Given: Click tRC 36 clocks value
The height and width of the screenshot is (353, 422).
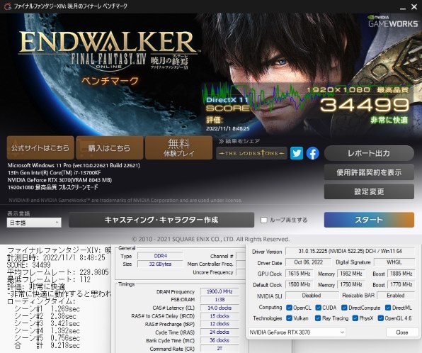Looking at the screenshot, I should point(219,340).
